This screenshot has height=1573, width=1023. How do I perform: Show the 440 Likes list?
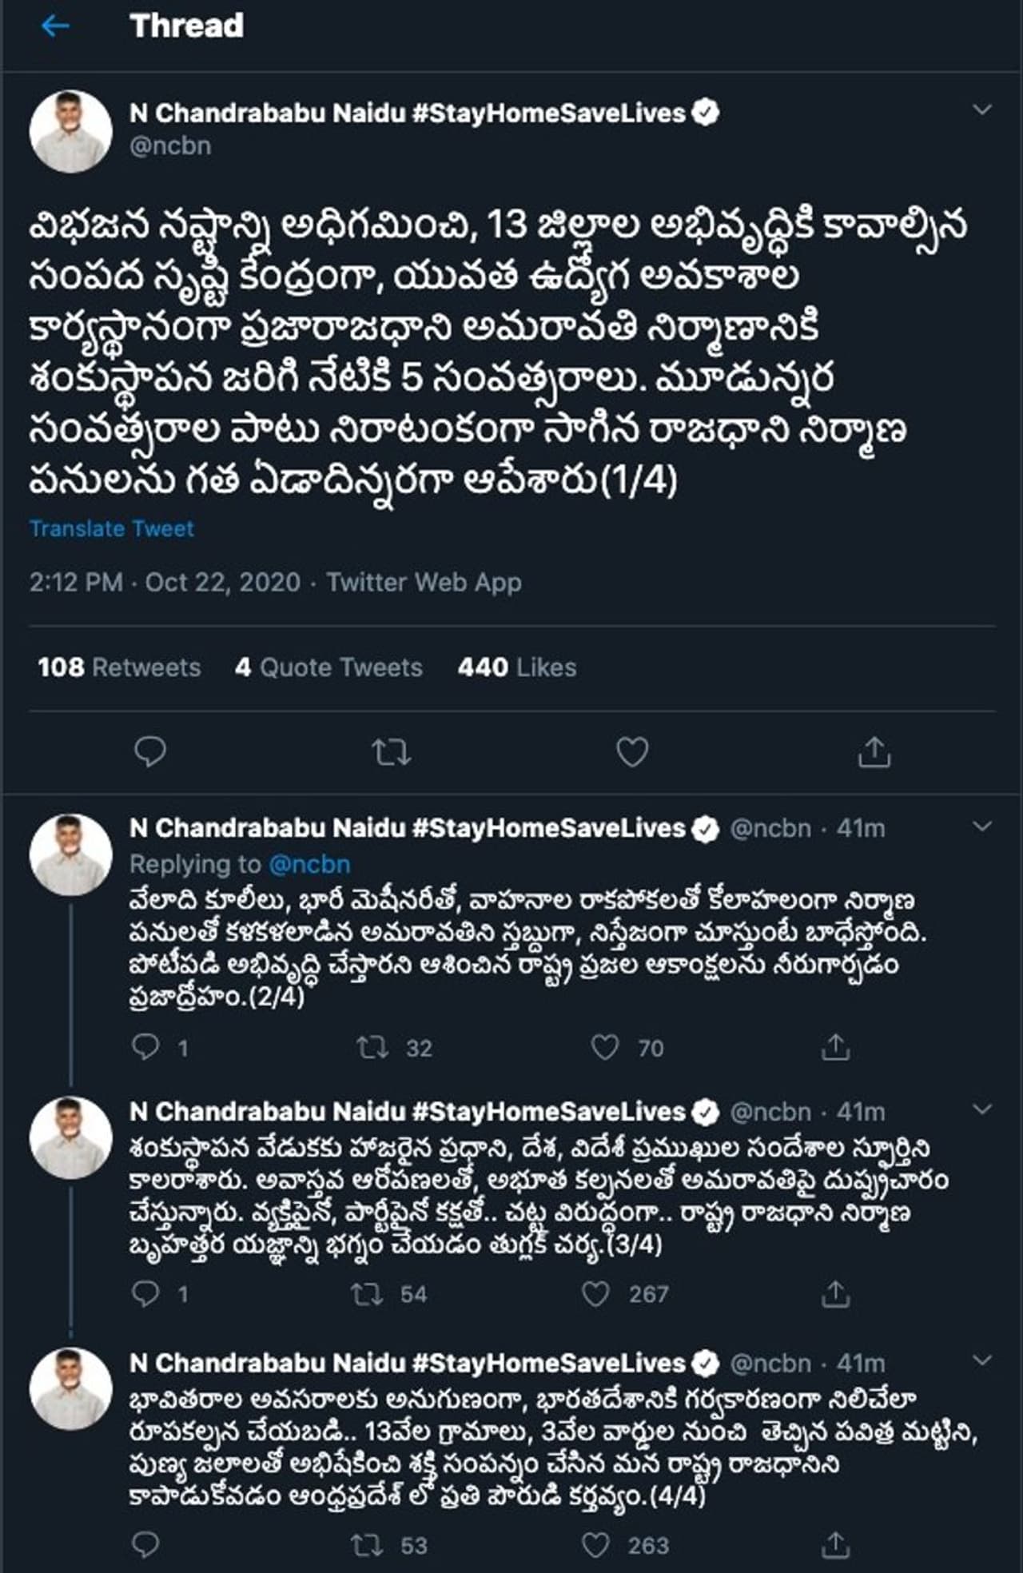coord(517,667)
